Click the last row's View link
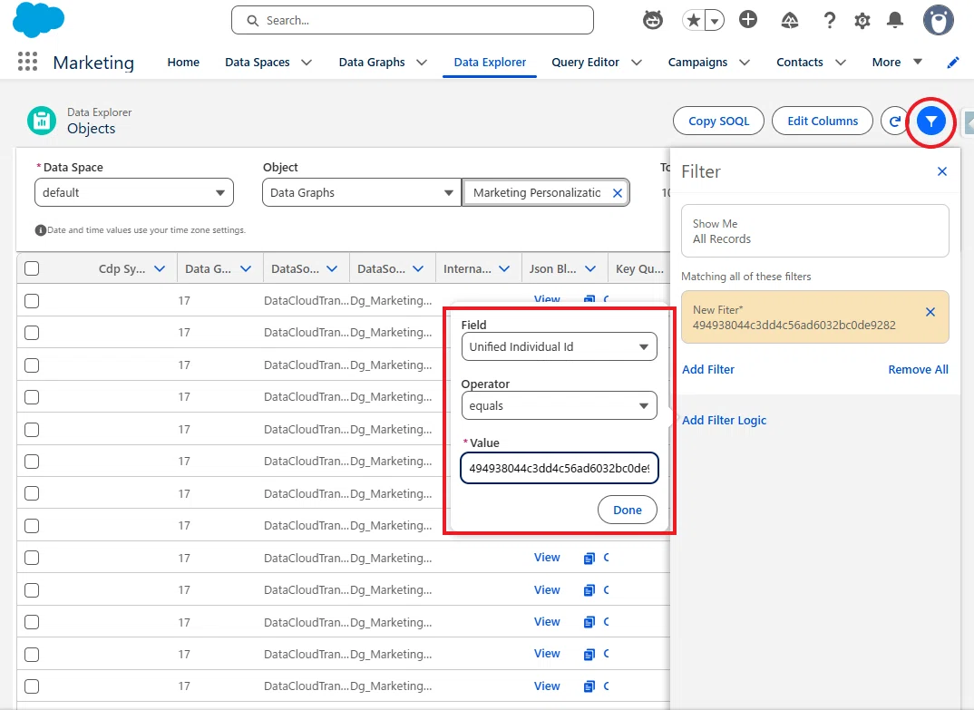The height and width of the screenshot is (710, 974). [547, 686]
